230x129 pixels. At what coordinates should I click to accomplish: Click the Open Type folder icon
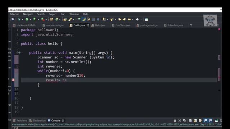tap(65, 19)
